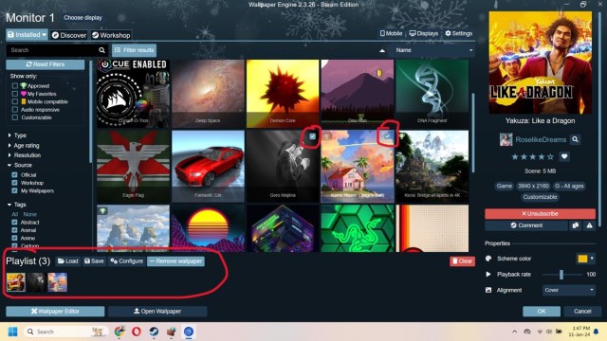Image resolution: width=607 pixels, height=341 pixels.
Task: Enable the Mobile compatible filter checkbox
Action: click(15, 101)
